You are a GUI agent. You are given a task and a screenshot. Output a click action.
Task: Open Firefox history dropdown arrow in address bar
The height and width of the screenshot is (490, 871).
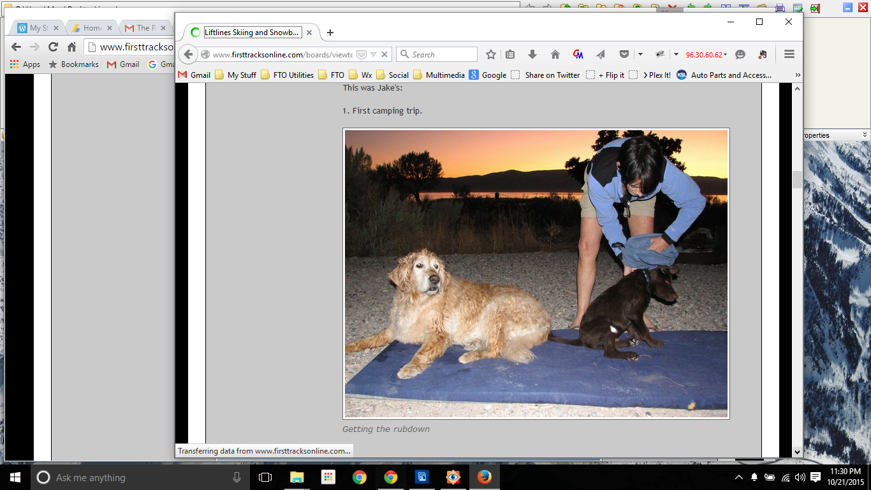[x=374, y=54]
